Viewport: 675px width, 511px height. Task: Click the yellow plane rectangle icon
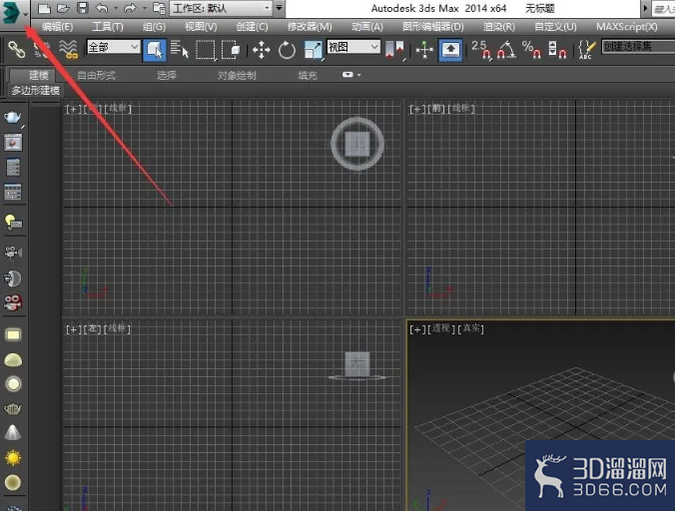(13, 334)
